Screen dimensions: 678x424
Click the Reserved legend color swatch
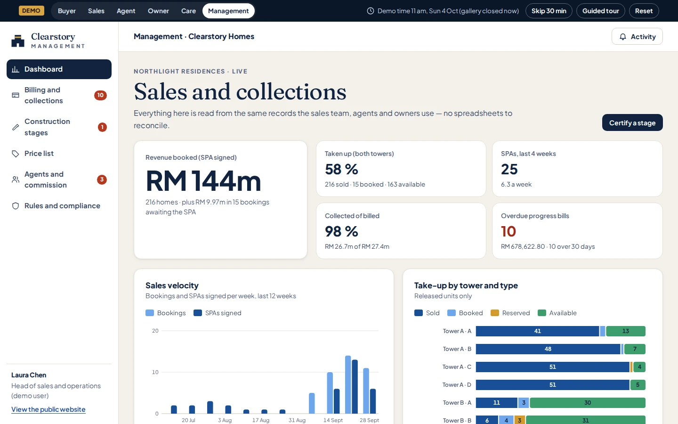pos(494,313)
